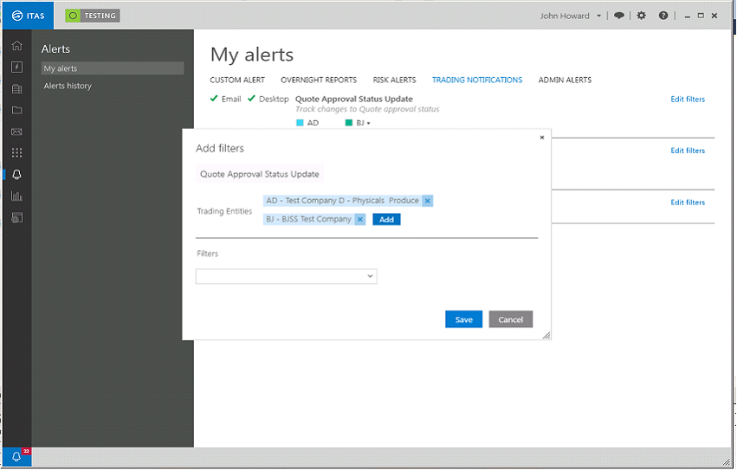Switch to the ADMIN ALERTS tab
The image size is (737, 470).
coord(565,80)
